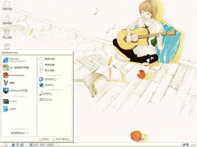Switch to the 桌面 - 壁纸 taskbar window
This screenshot has height=147, width=197.
point(43,145)
